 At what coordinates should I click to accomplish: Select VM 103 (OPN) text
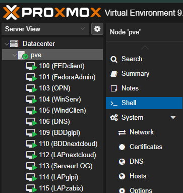[54, 88]
